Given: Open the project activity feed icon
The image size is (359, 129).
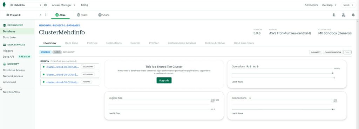Looking at the screenshot, I should coord(344,15).
